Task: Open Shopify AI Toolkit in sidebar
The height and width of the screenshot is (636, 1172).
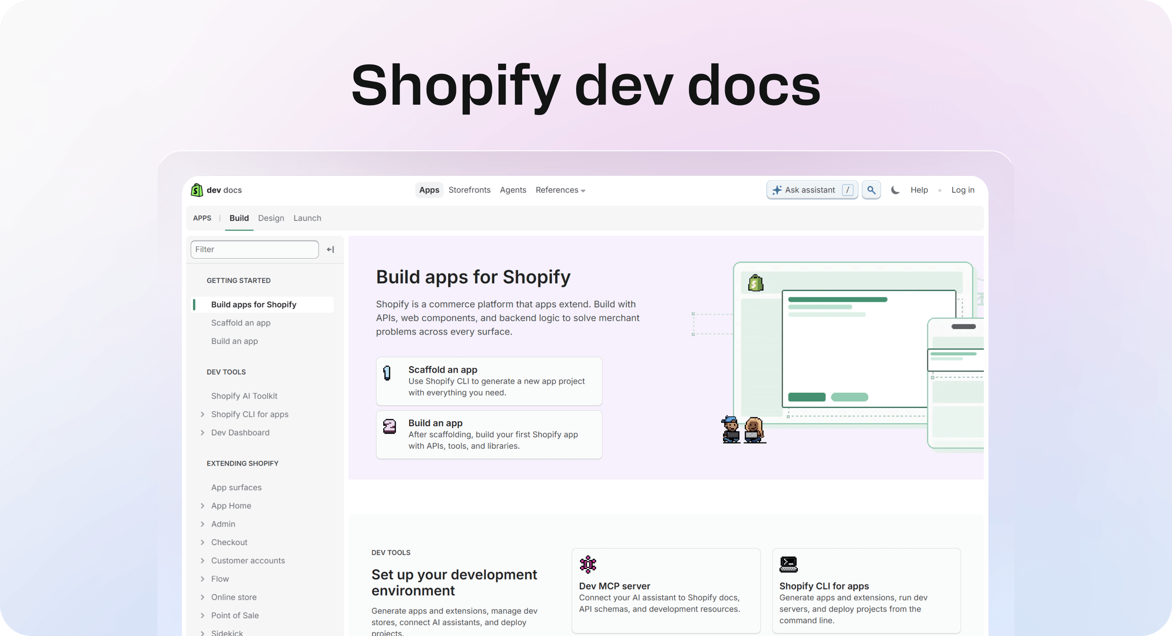Action: (x=244, y=396)
